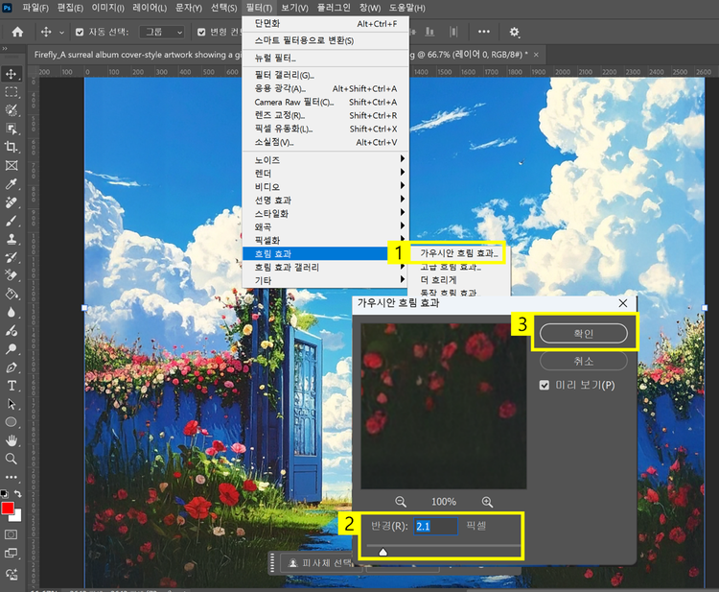Click the 취소 button in blur dialog
Image resolution: width=719 pixels, height=592 pixels.
coord(583,361)
